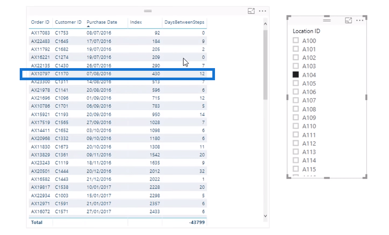The image size is (389, 235).
Task: Select date cell 20/09/2016
Action: 99,114
